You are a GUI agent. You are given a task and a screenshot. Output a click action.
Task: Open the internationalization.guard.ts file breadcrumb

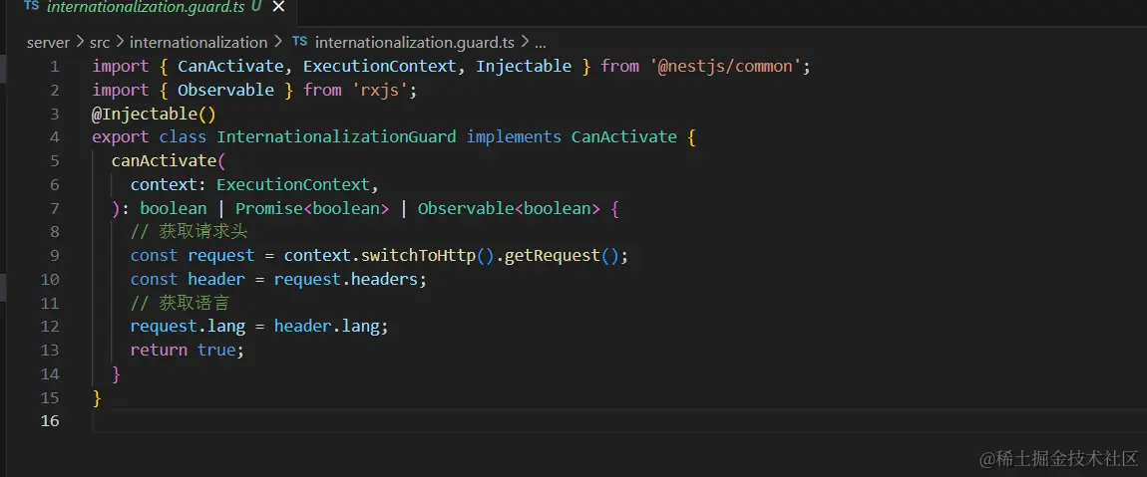415,43
